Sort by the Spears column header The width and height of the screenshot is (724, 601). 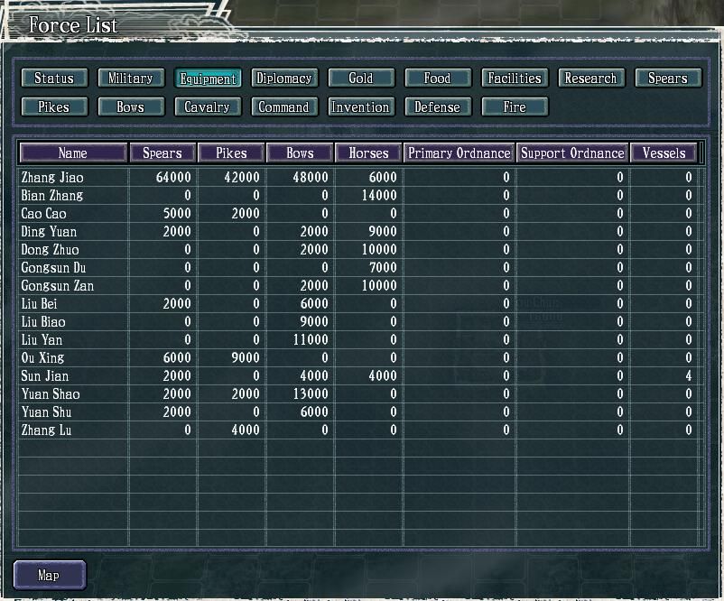[x=162, y=153]
